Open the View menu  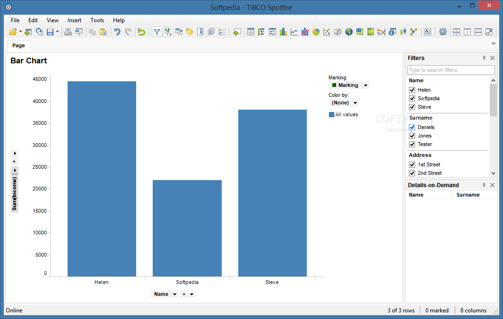coord(52,20)
